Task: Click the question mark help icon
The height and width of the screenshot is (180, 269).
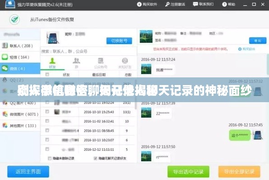Action: 224,4
